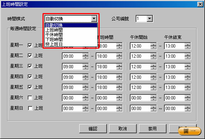Click 星期二 end time field 18:00
Viewport: 205px width, 139px height.
(106, 56)
